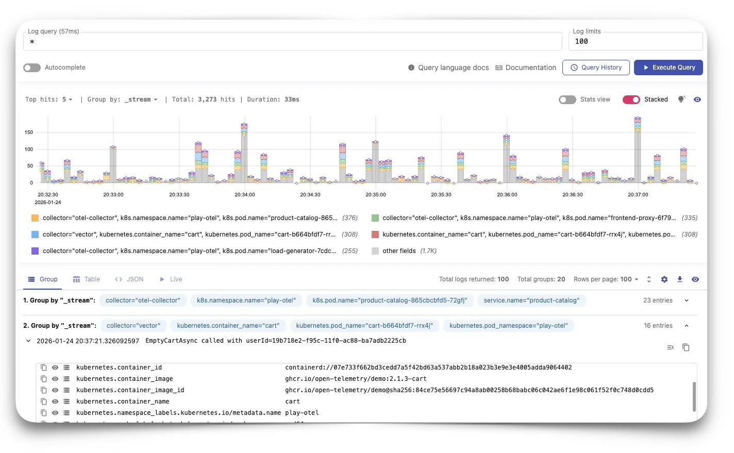Disable the Stacked chart toggle
Screen dimensions: 734x453
pos(631,99)
